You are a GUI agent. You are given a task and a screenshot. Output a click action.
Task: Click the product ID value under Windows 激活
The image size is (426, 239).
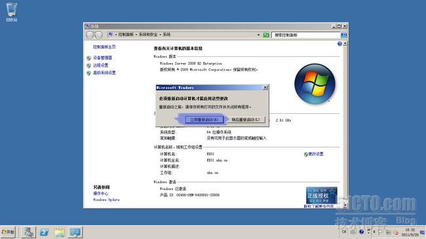[x=198, y=195]
